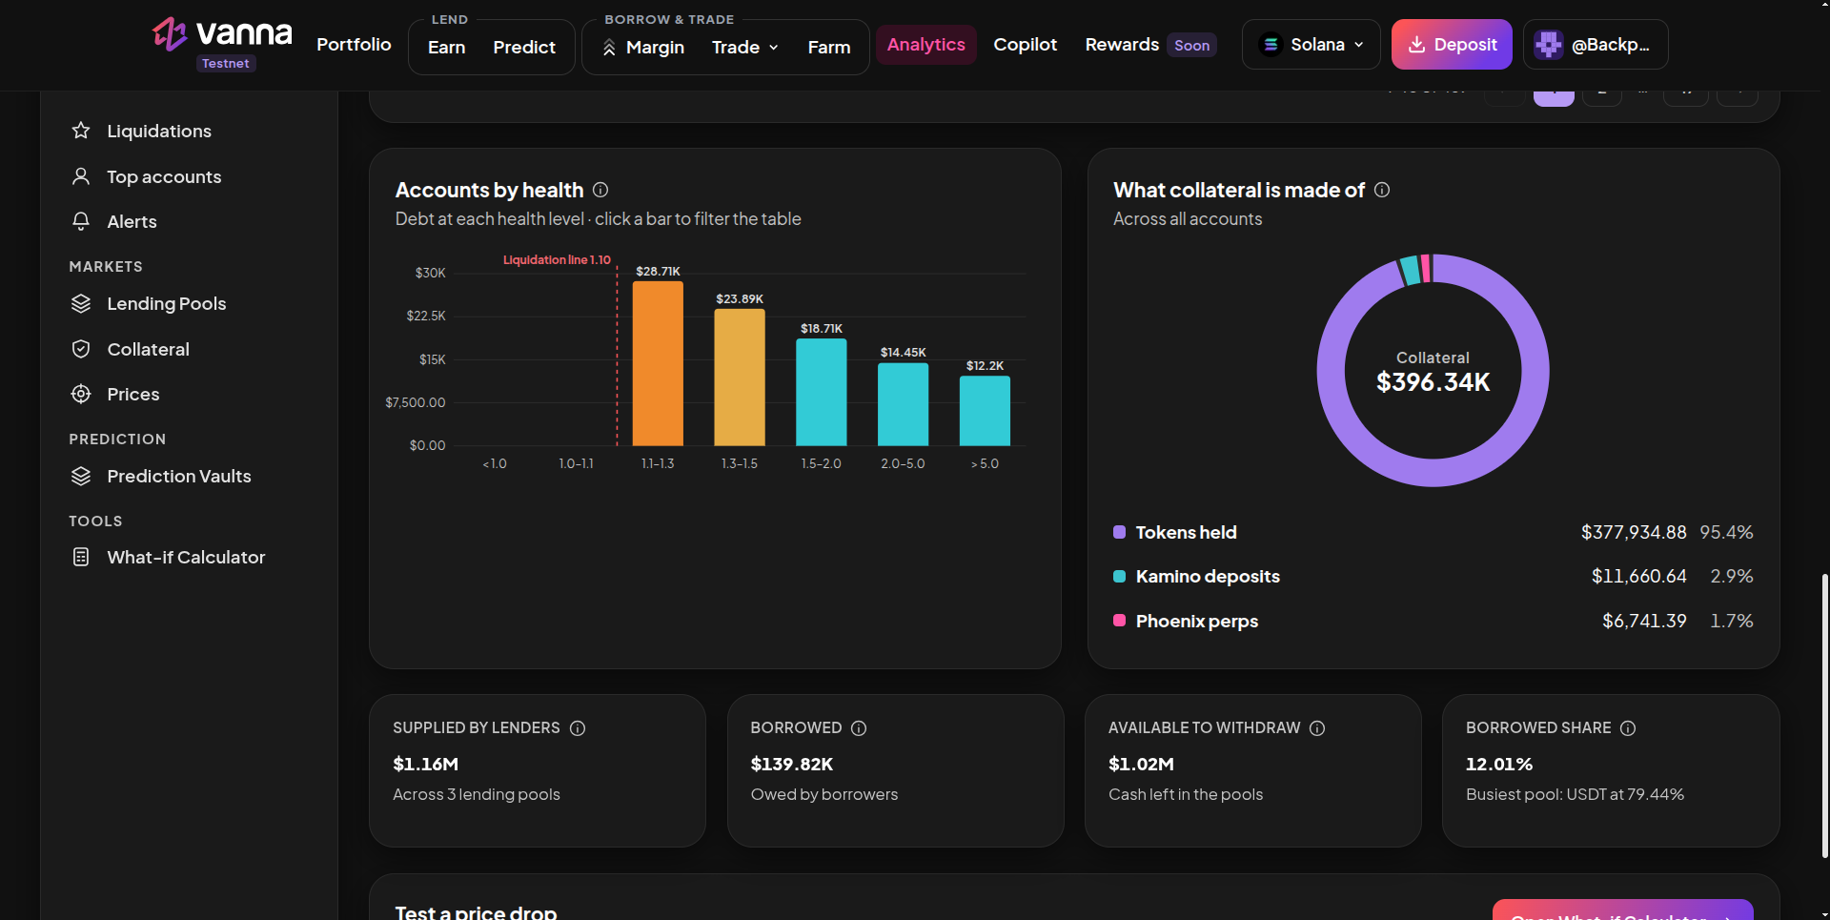Click the Testnet badge under logo
Viewport: 1830px width, 920px height.
coord(226,64)
